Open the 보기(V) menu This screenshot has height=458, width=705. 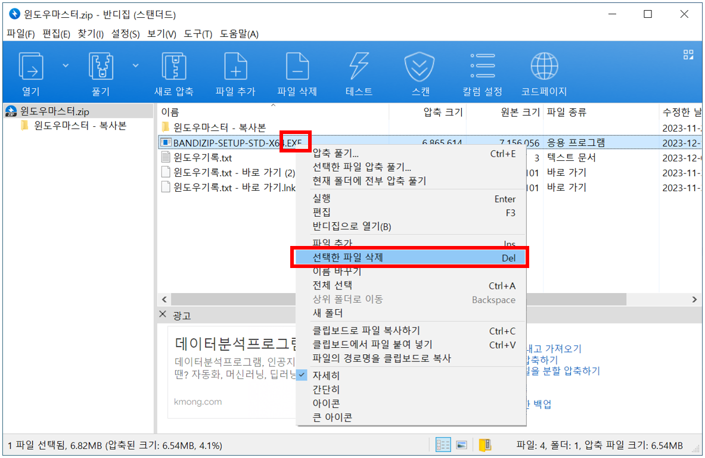[162, 34]
